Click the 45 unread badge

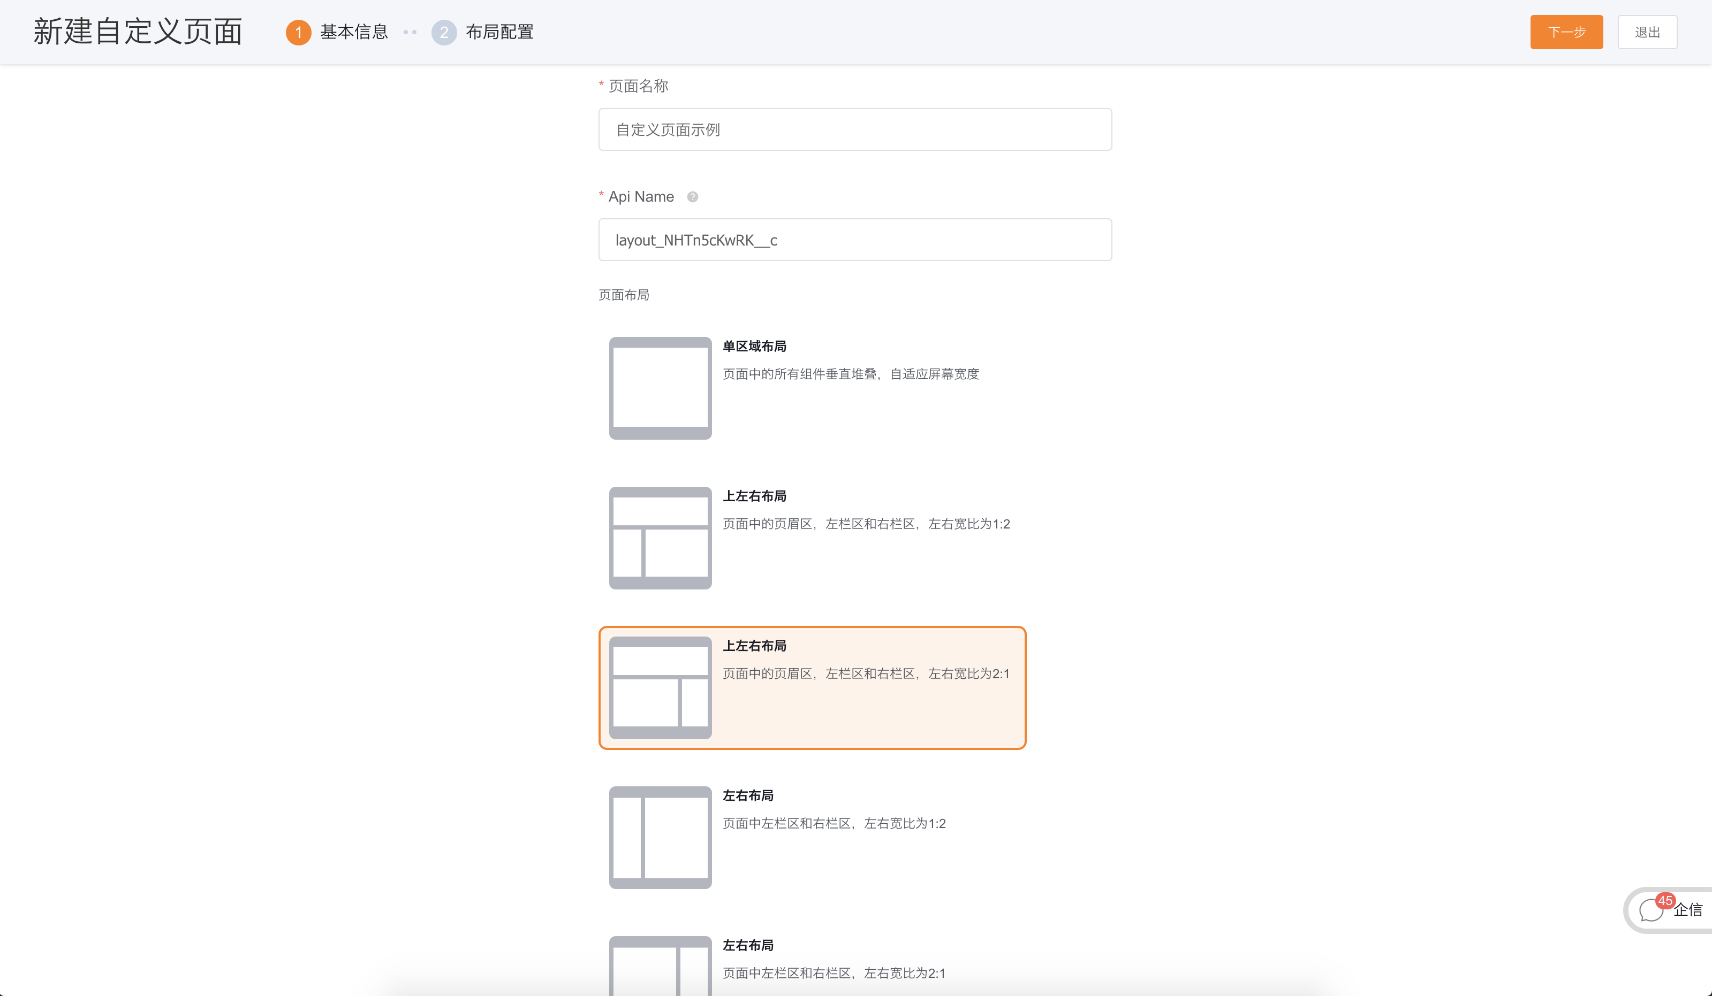[x=1664, y=901]
